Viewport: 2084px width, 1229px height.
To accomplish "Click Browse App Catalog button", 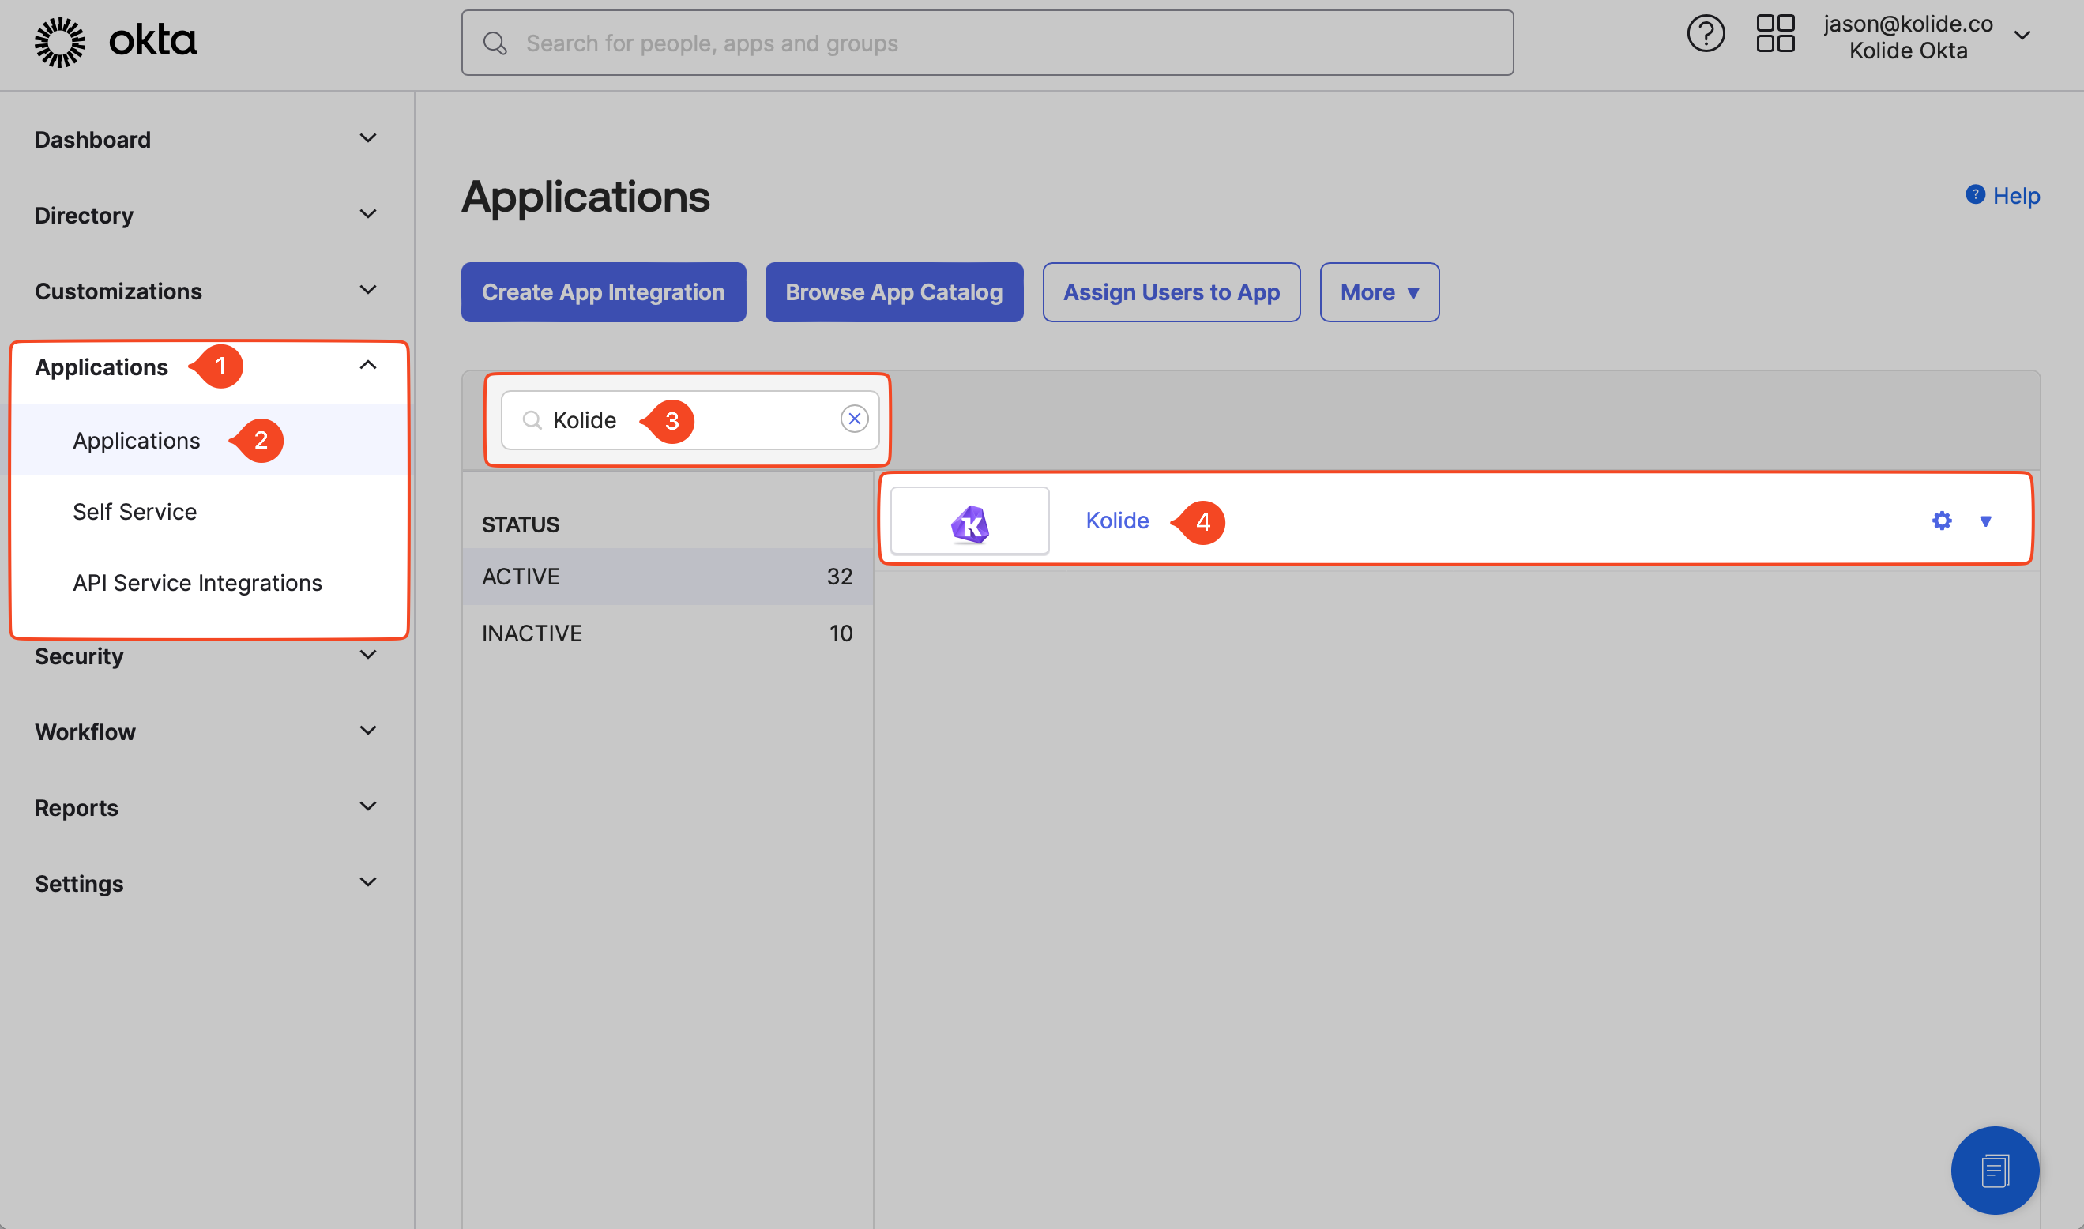I will (893, 292).
